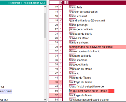Click the red highlighted block ending row 50
This screenshot has height=102, width=126.
pos(111,91)
